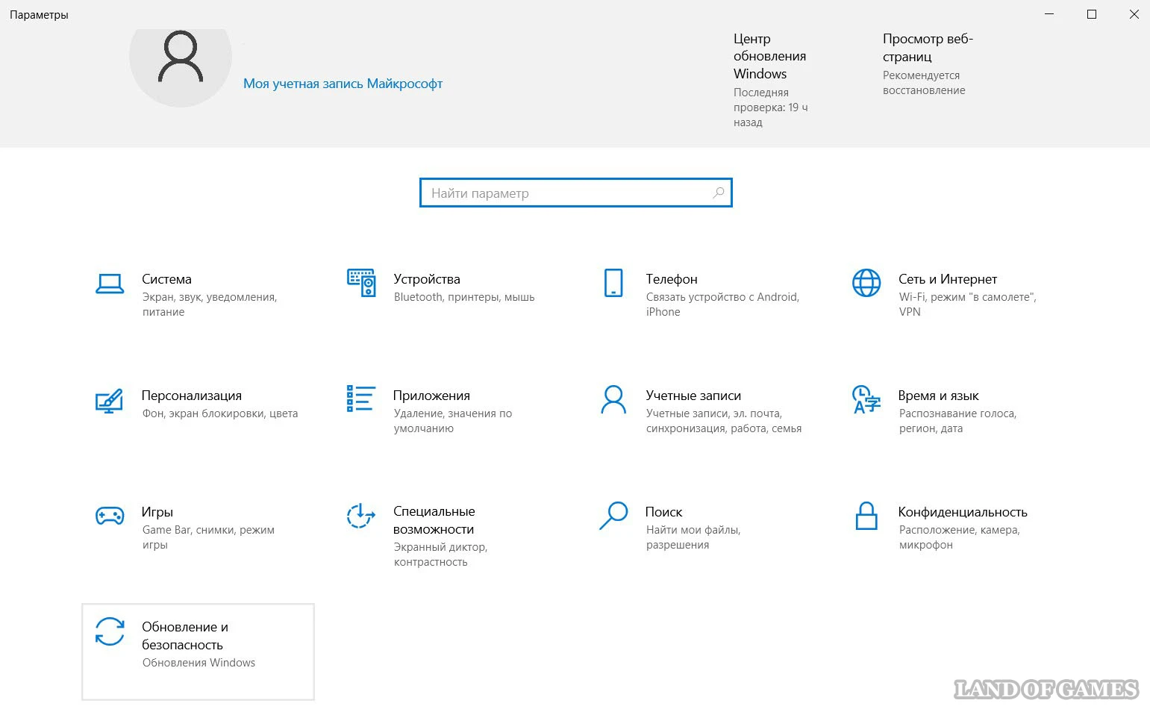Viewport: 1150px width, 715px height.
Task: Click "Связать устройство с Android, iPhone" text
Action: tap(722, 305)
